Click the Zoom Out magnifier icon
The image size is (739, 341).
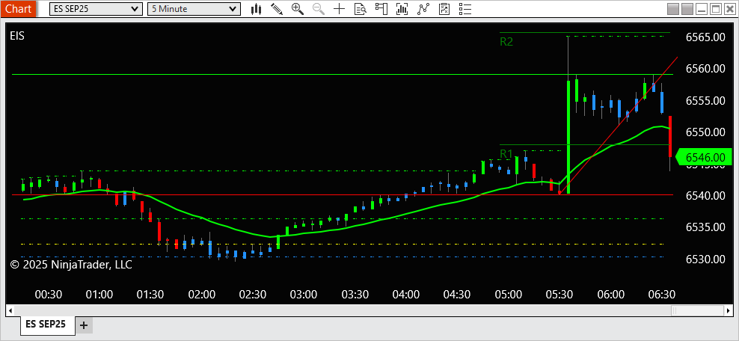tap(318, 8)
